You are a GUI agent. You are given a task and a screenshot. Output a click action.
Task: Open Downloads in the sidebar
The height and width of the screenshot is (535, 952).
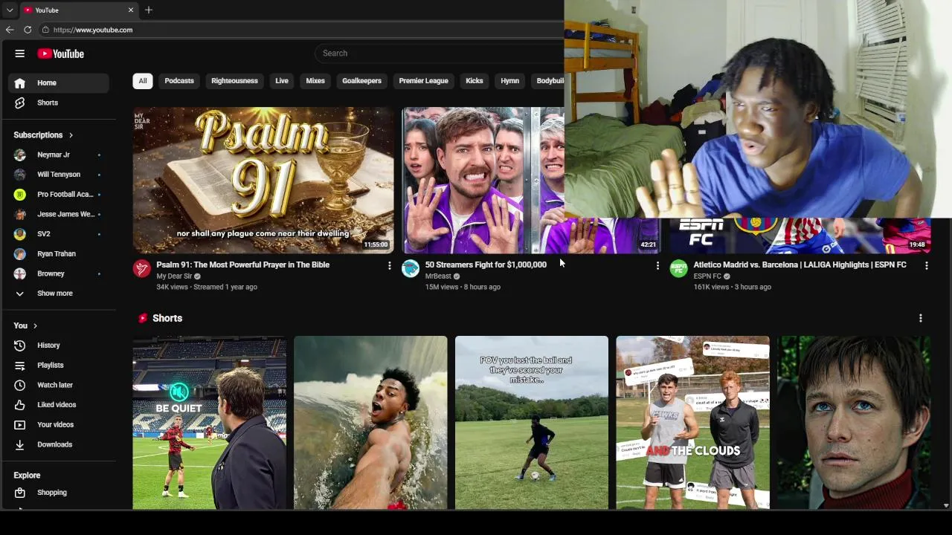[x=58, y=444]
